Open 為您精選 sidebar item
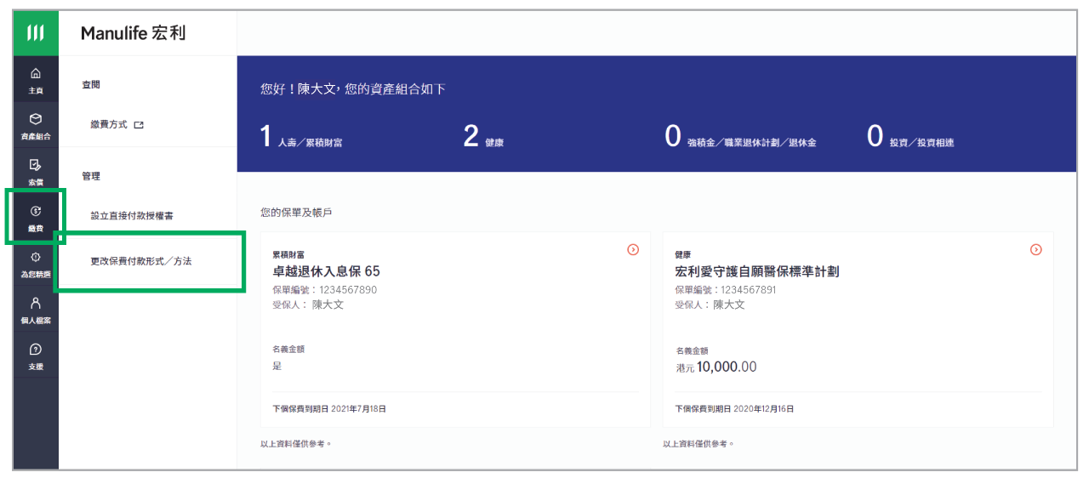The height and width of the screenshot is (478, 1089). 36,263
